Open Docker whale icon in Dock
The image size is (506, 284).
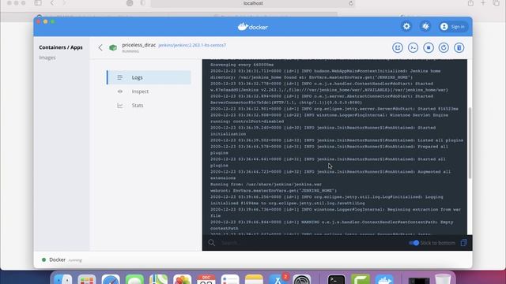[384, 279]
